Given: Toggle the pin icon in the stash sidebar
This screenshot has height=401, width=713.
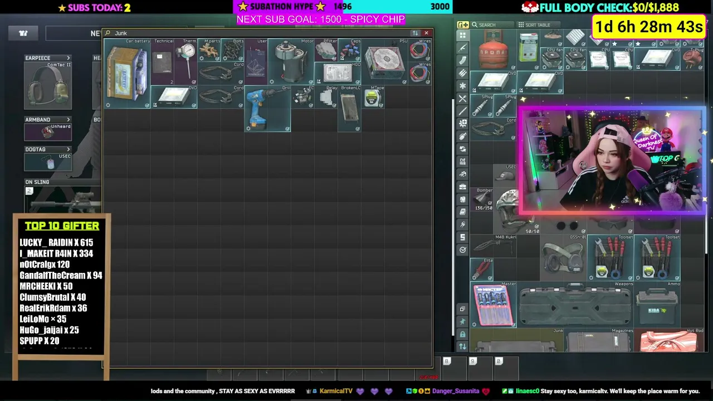Looking at the screenshot, I should pyautogui.click(x=462, y=321).
